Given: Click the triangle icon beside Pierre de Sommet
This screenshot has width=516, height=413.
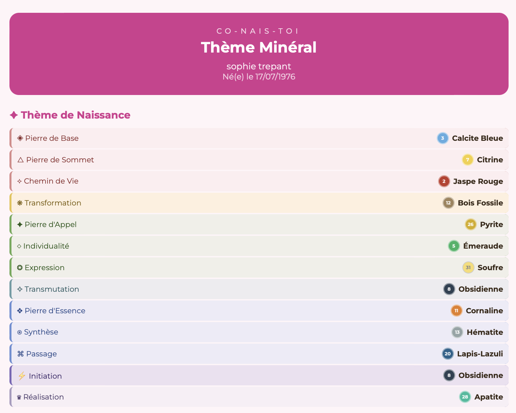Looking at the screenshot, I should 21,160.
